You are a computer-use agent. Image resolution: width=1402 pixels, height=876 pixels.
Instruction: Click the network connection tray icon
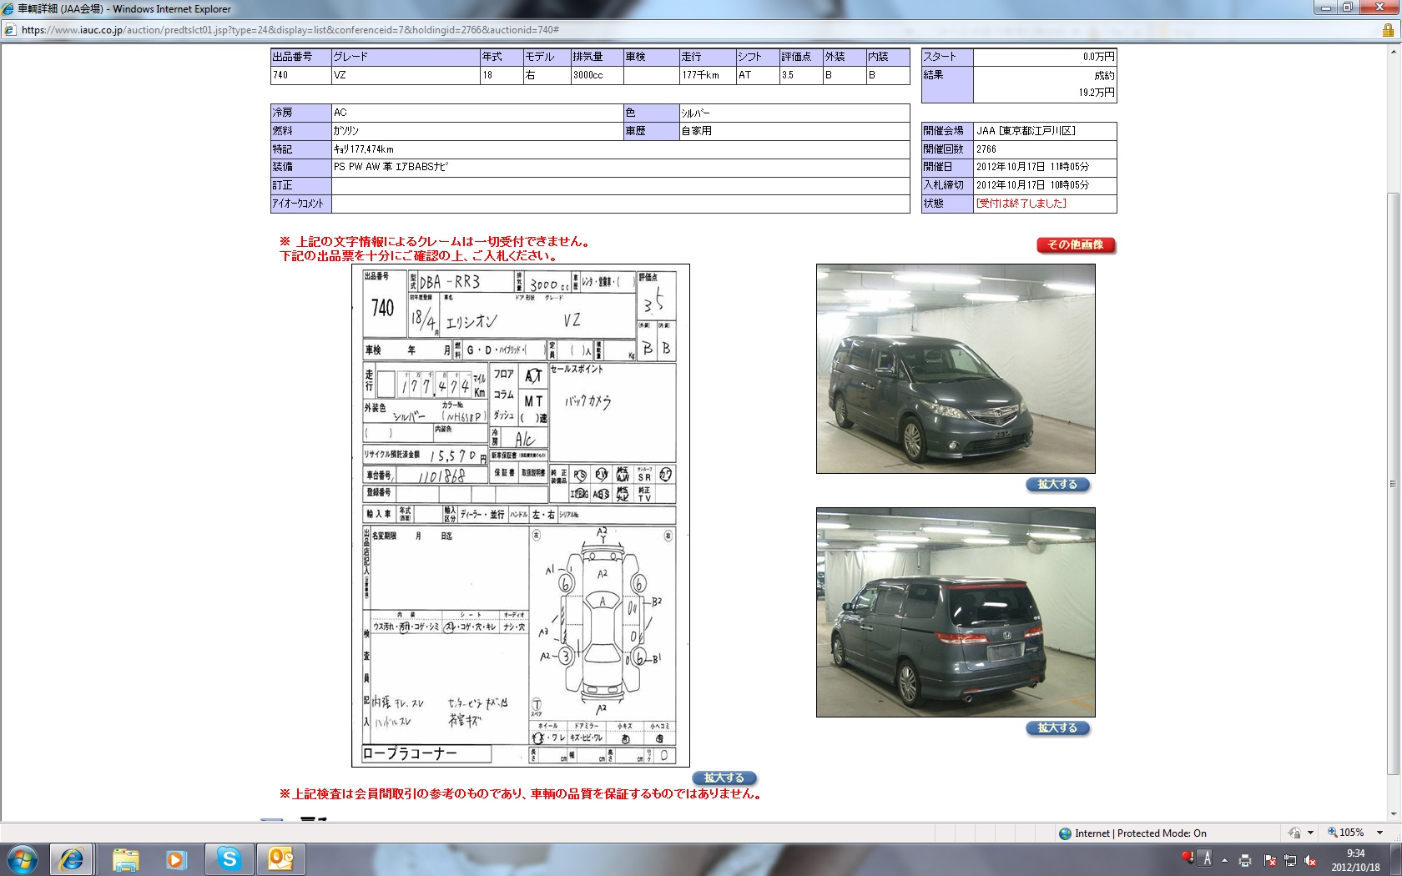pyautogui.click(x=1289, y=860)
